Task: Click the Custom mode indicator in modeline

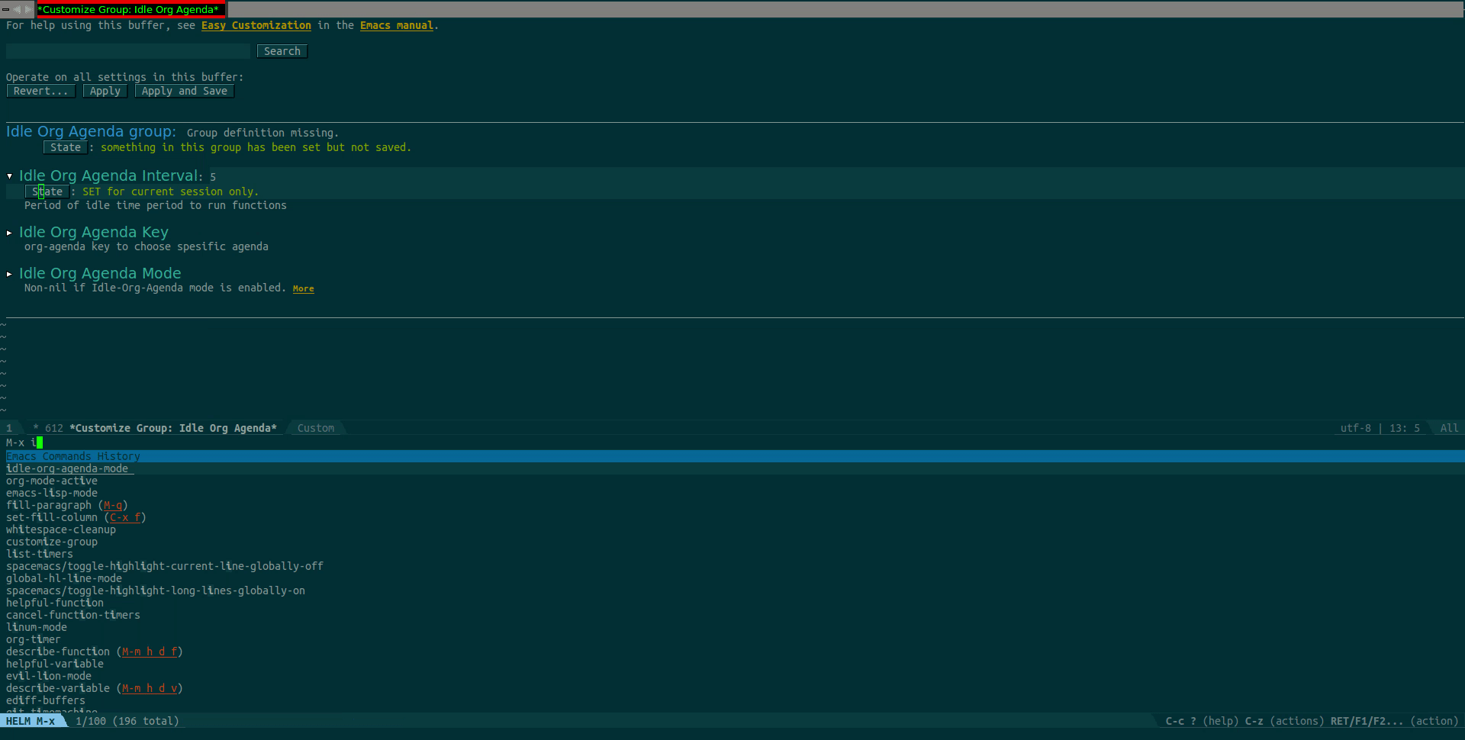Action: [316, 428]
